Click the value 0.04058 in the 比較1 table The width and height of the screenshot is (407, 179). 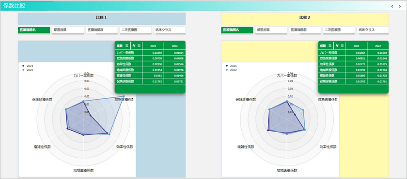179,59
